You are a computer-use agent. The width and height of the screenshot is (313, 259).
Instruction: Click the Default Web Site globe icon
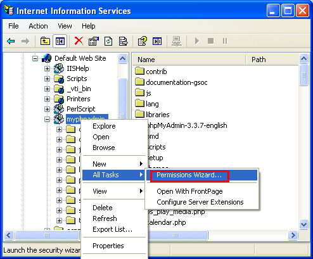pos(46,58)
